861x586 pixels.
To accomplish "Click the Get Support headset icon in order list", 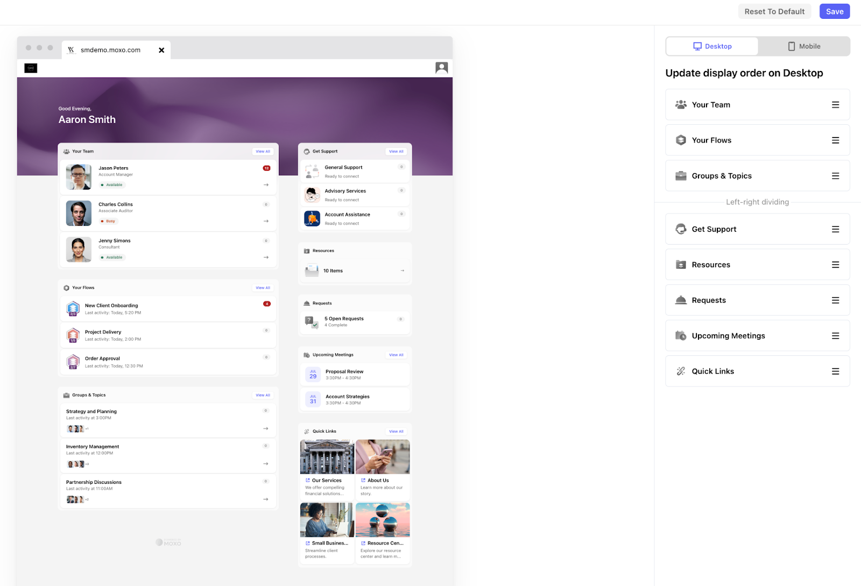I will (681, 228).
